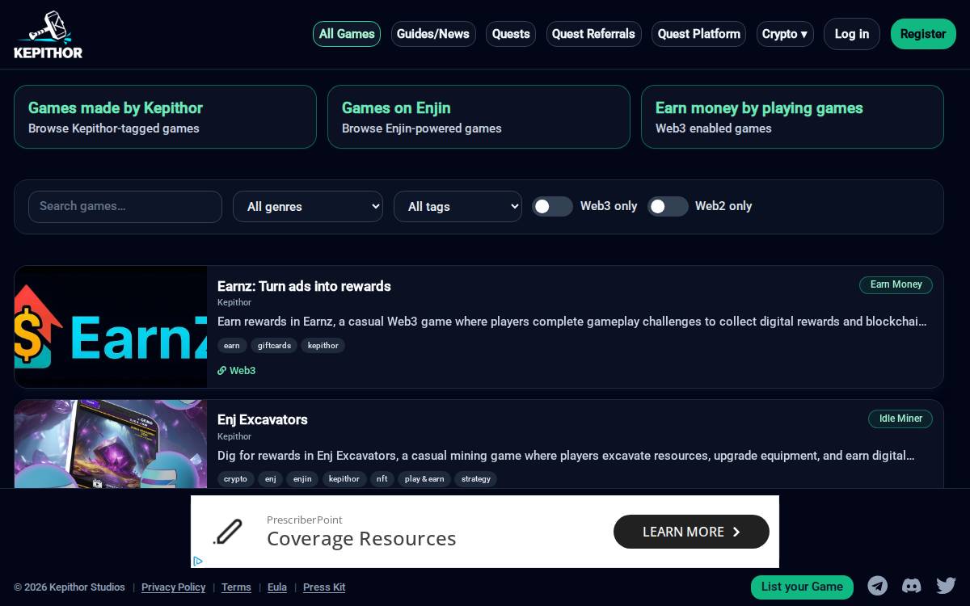Click the Register button

[923, 34]
